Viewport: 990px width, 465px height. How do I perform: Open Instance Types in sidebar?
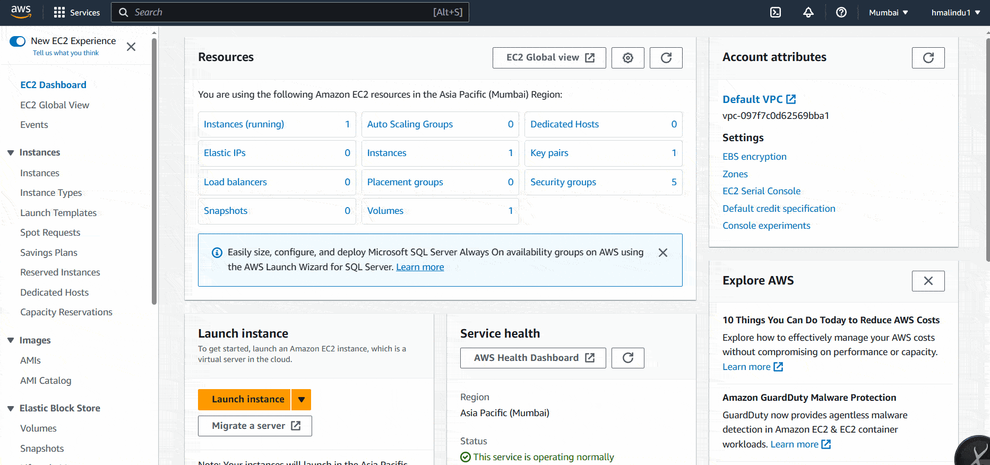[x=51, y=193]
